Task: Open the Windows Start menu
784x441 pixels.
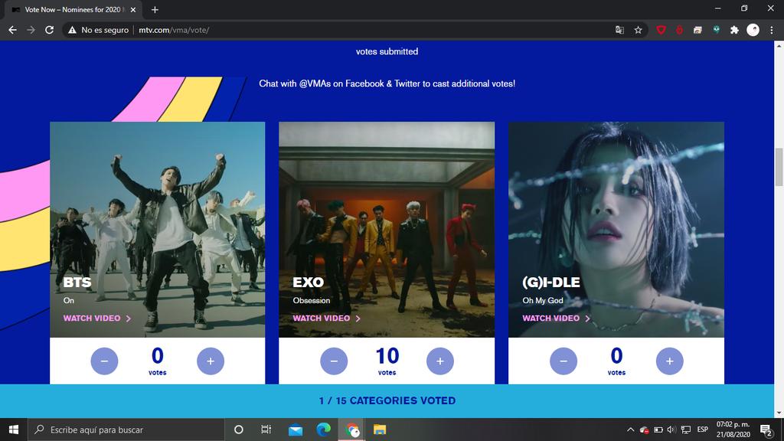Action: click(x=14, y=430)
